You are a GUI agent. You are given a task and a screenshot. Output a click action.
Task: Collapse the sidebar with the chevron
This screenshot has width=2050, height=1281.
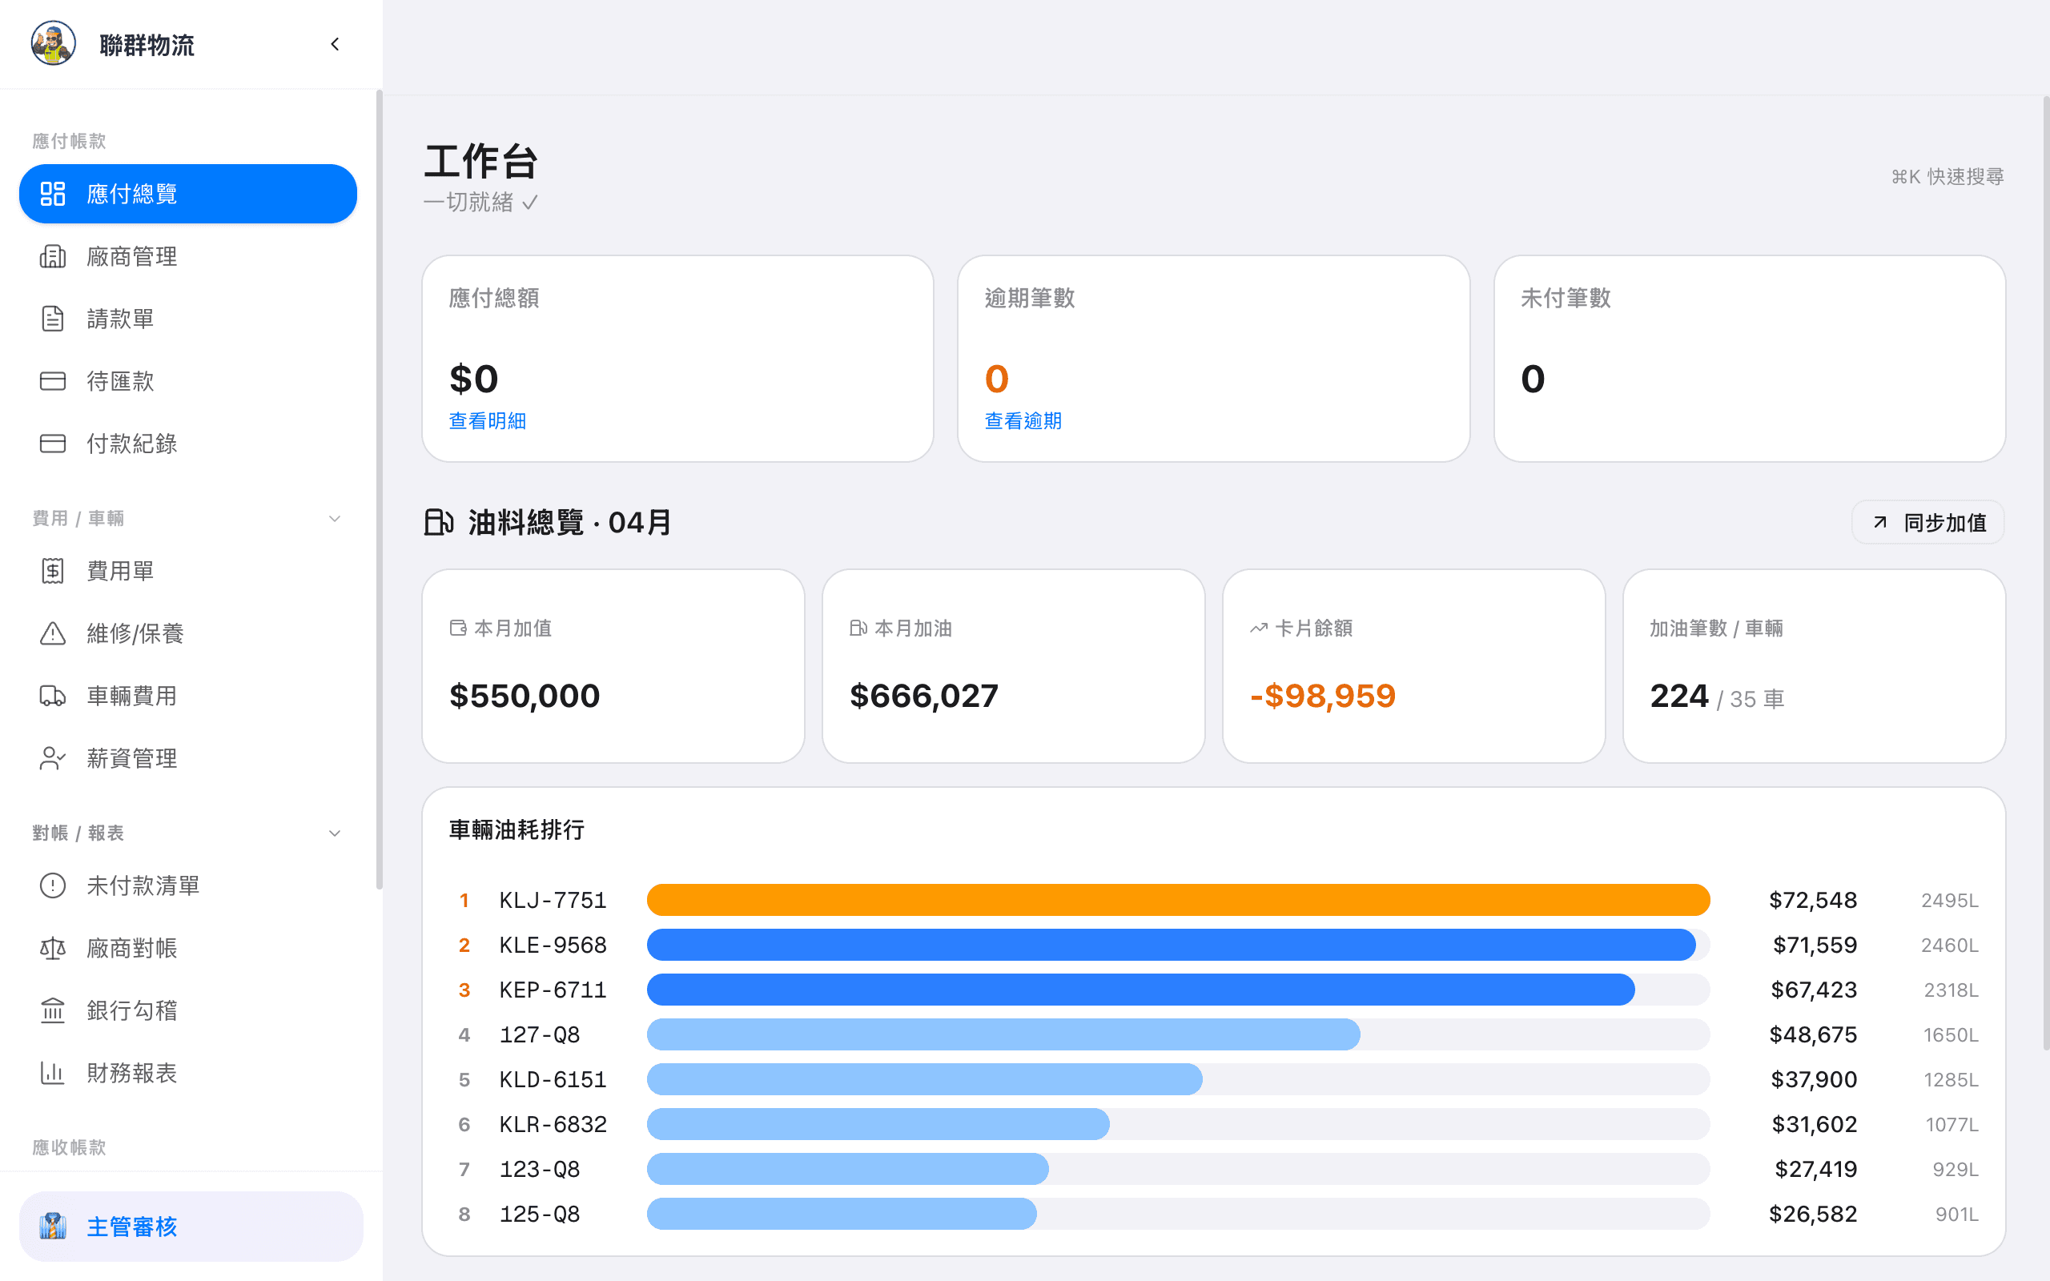[334, 43]
